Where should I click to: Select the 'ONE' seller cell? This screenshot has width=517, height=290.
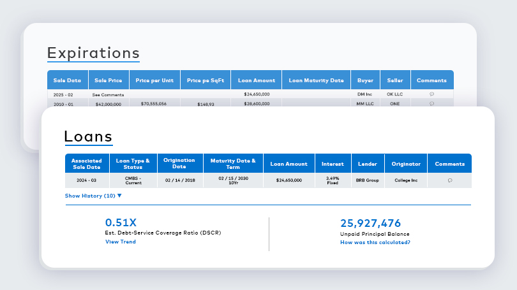point(395,103)
